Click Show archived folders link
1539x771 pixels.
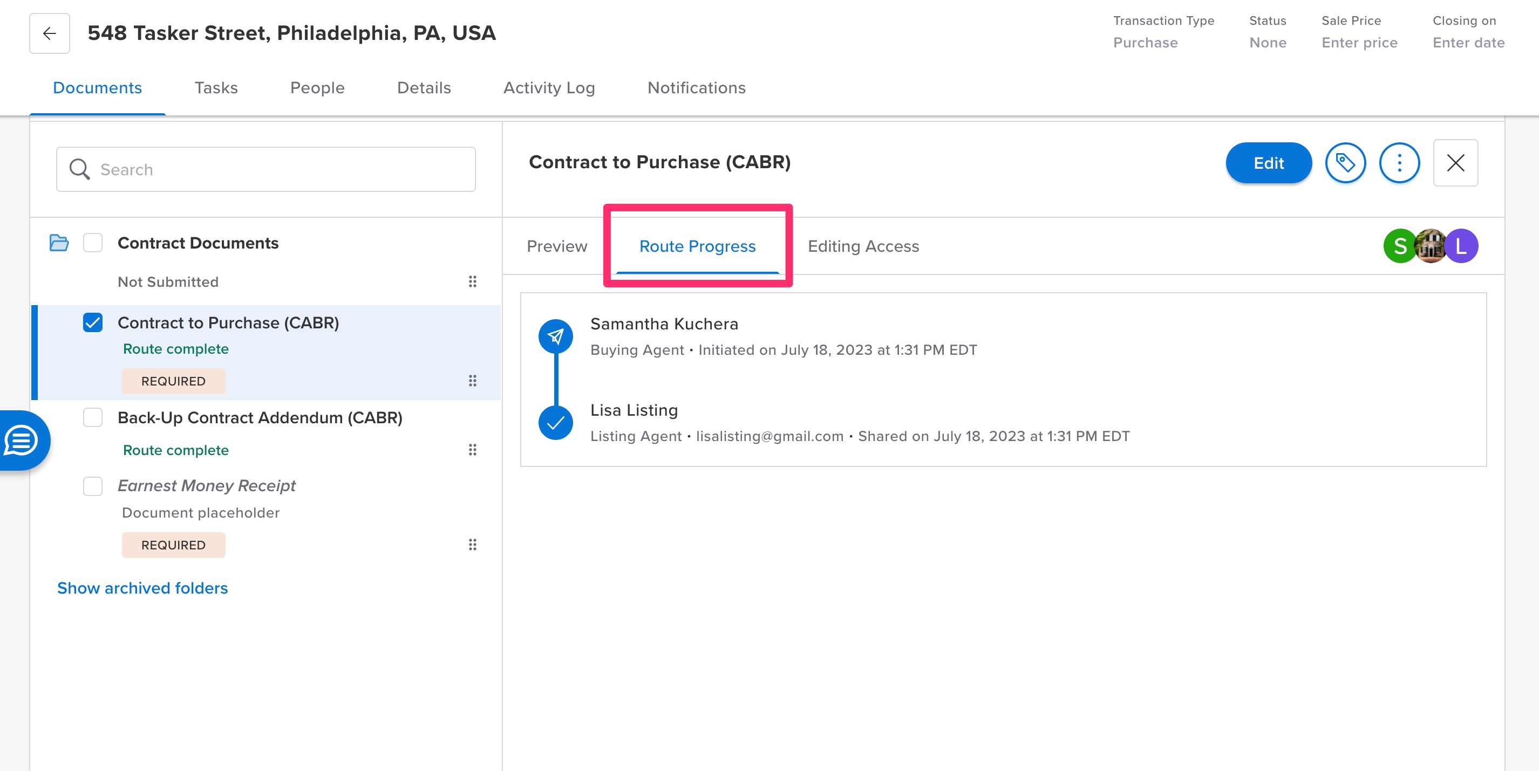[x=142, y=588]
